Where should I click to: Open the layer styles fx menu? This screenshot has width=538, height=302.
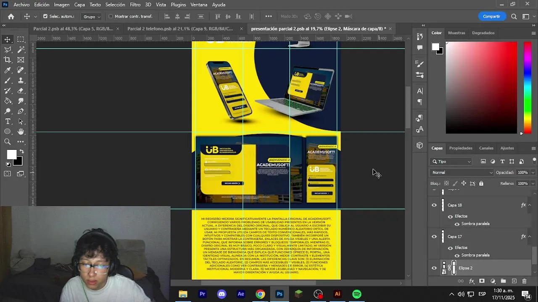(472, 281)
